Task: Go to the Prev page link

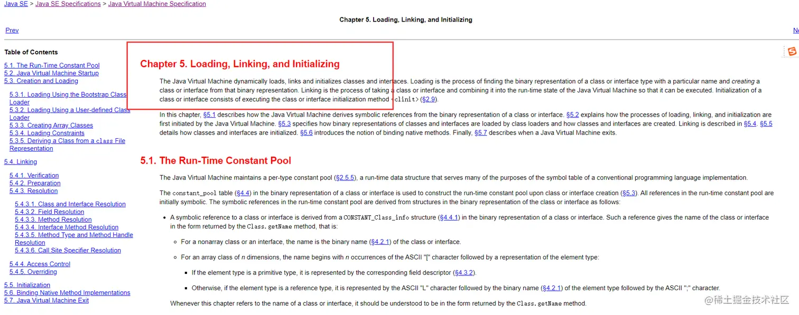Action: click(12, 31)
